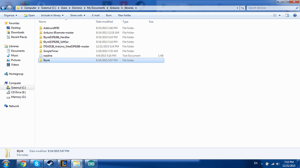Open the recent locations dropdown beside Forward
The image size is (300, 168).
(x=14, y=8)
